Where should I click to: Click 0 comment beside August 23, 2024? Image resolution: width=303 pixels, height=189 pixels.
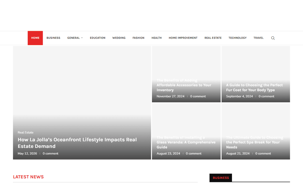[x=194, y=153]
